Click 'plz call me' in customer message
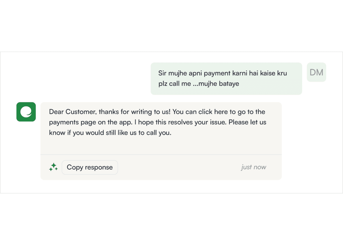The height and width of the screenshot is (245, 343). [175, 84]
